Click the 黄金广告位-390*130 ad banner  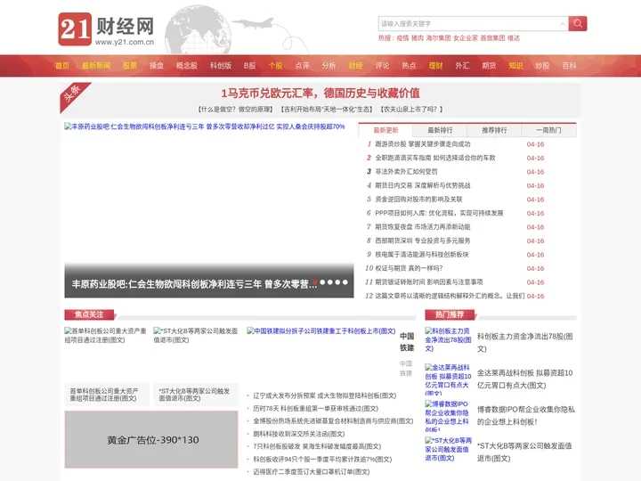[x=151, y=440]
